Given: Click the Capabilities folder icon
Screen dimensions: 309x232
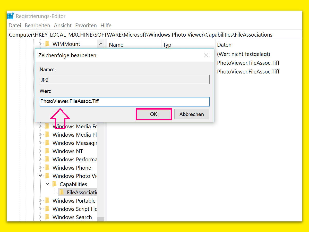Looking at the screenshot, I should 54,184.
